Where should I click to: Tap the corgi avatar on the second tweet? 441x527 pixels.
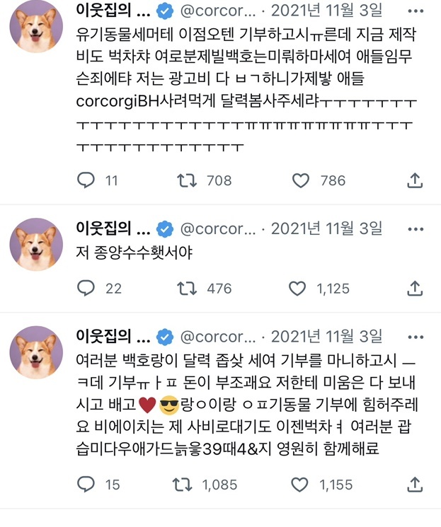pyautogui.click(x=36, y=244)
